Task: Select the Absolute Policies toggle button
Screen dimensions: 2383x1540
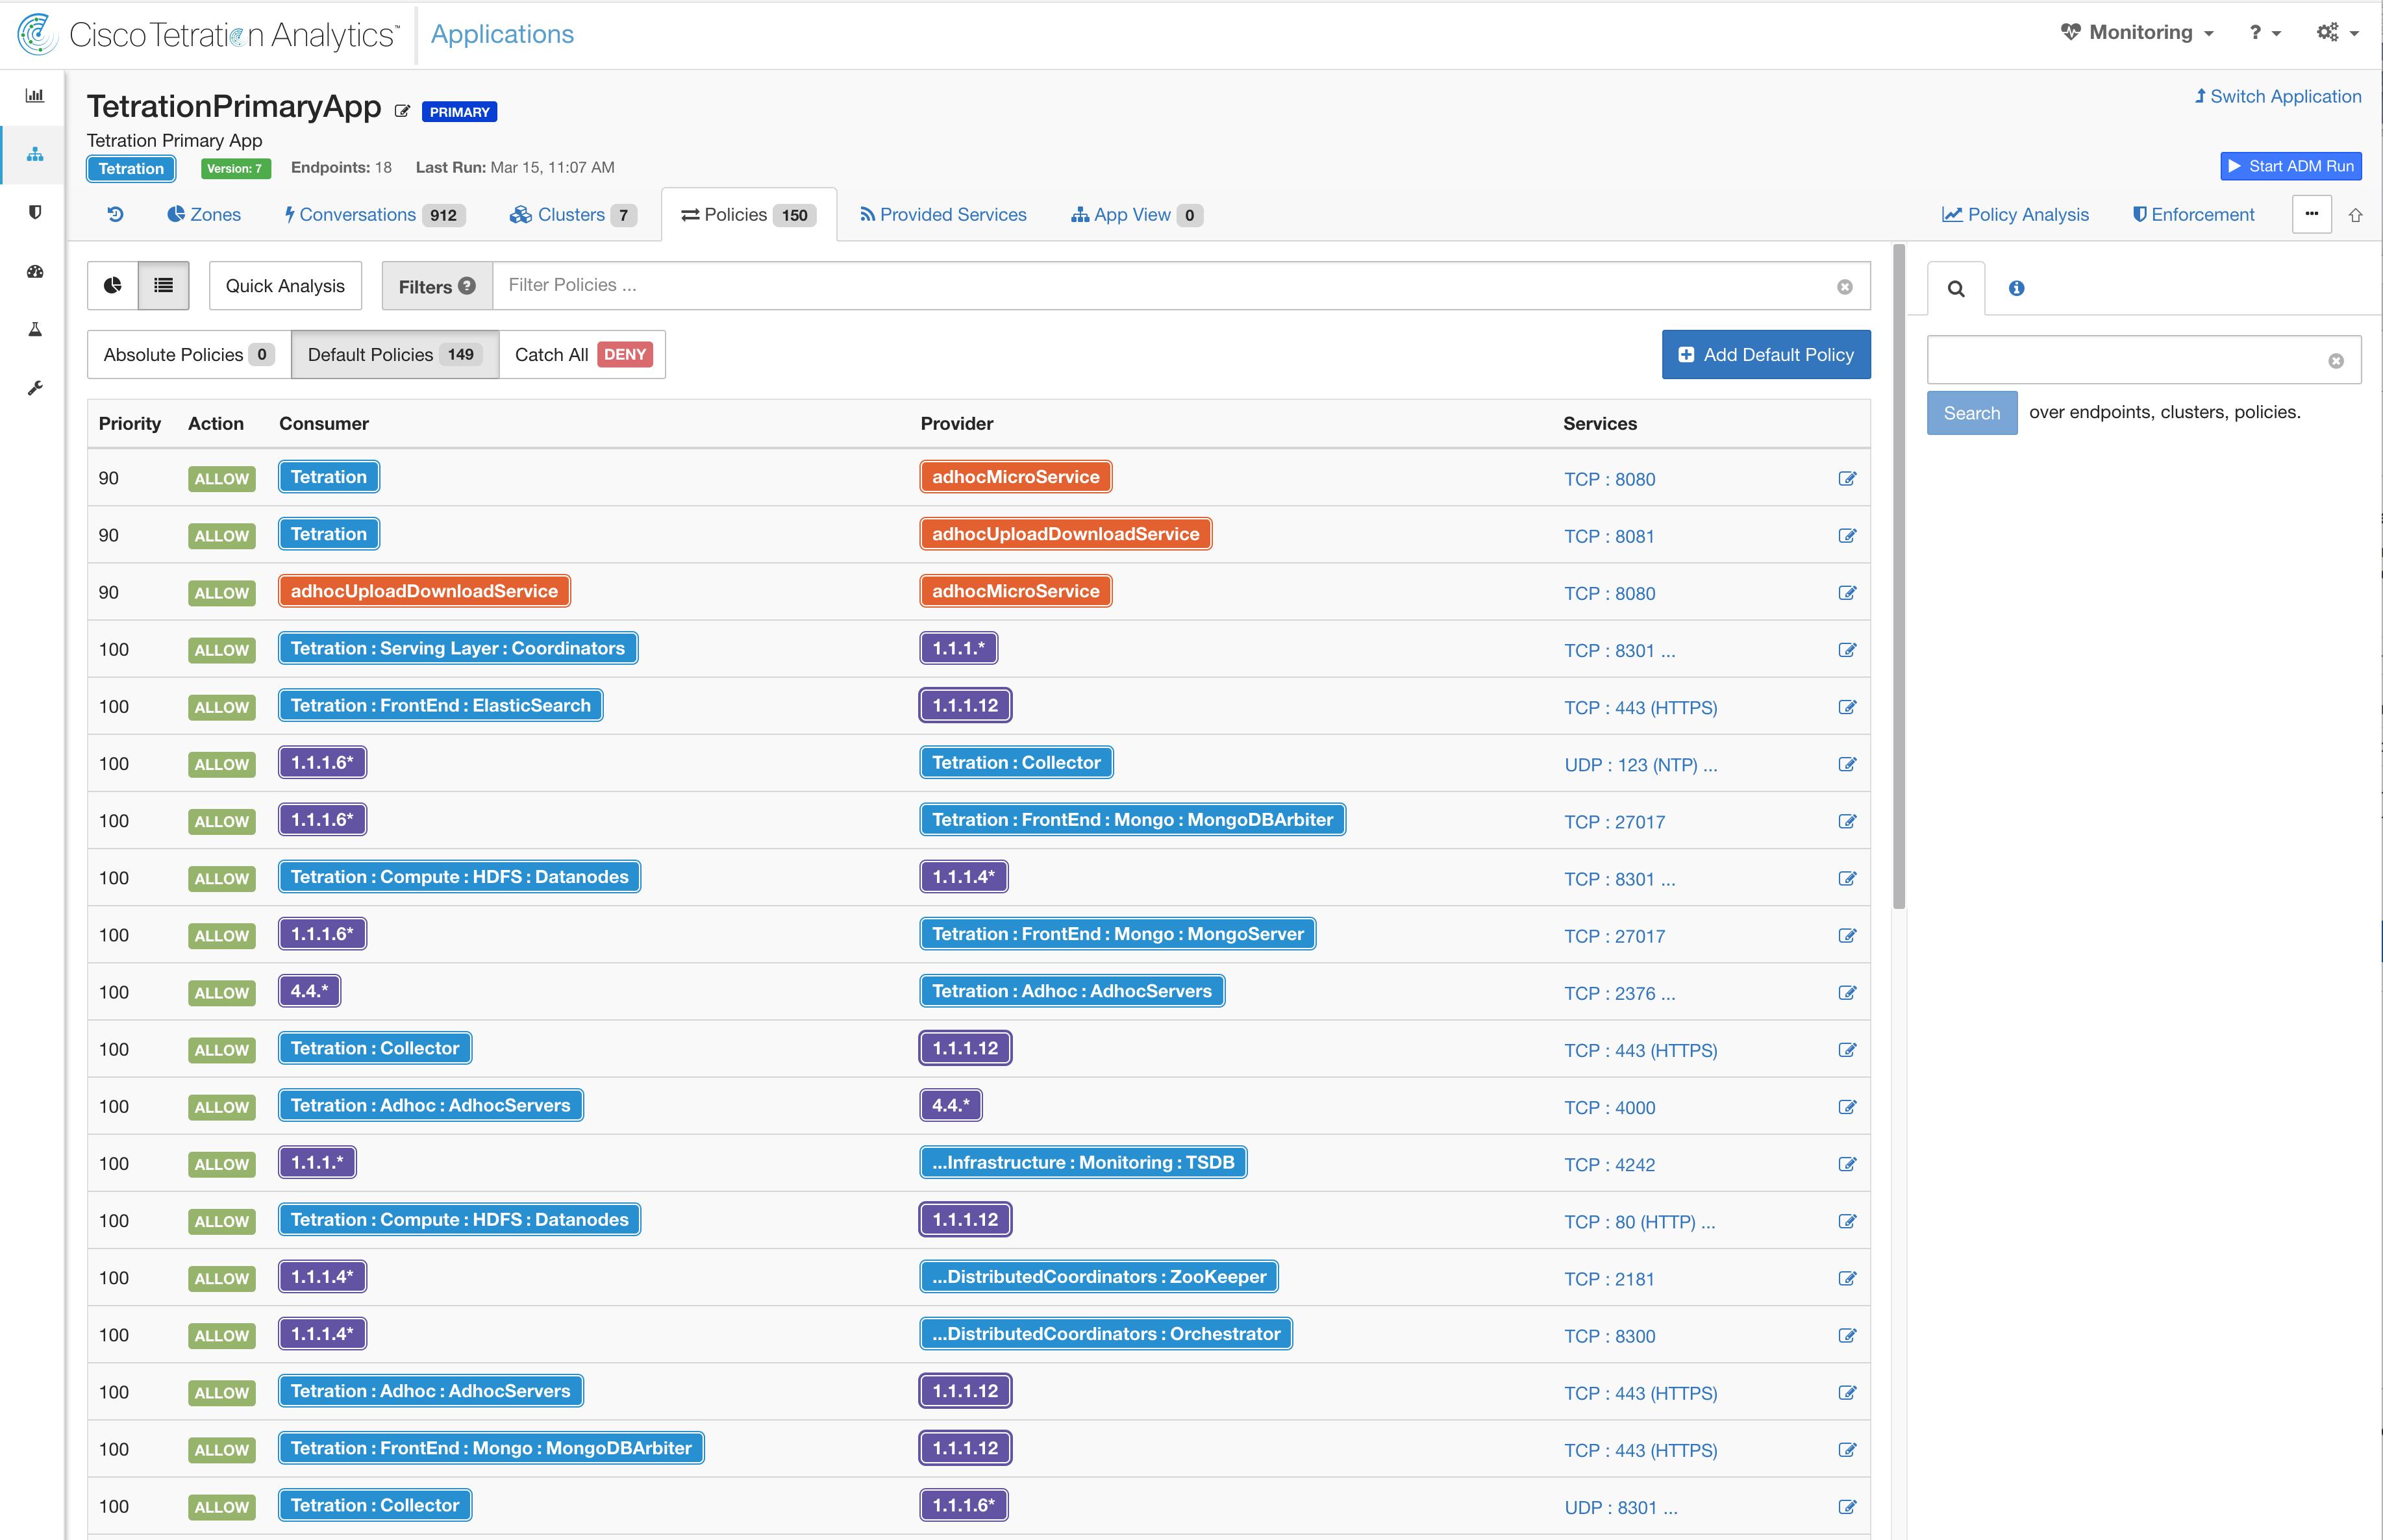Action: (188, 355)
